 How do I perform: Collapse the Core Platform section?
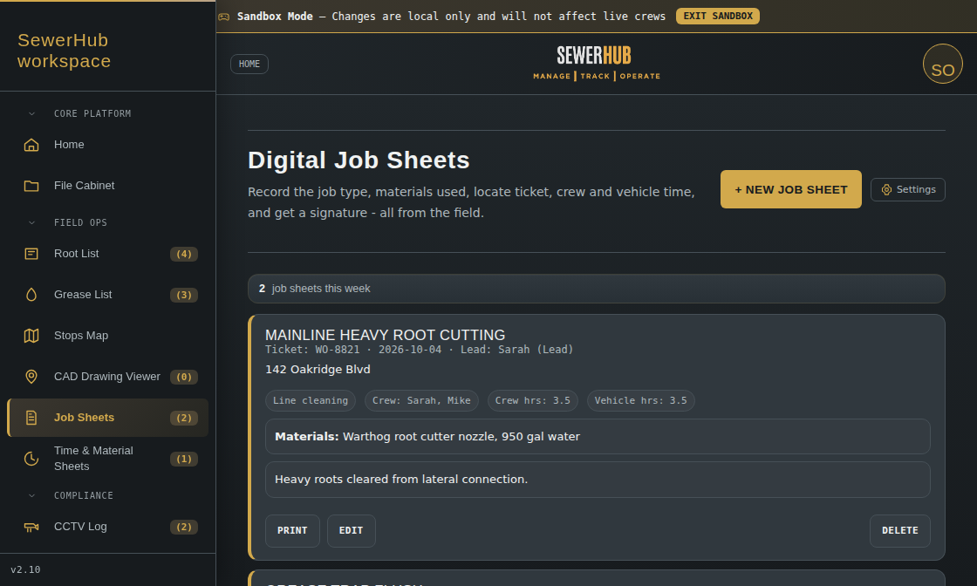click(x=31, y=114)
